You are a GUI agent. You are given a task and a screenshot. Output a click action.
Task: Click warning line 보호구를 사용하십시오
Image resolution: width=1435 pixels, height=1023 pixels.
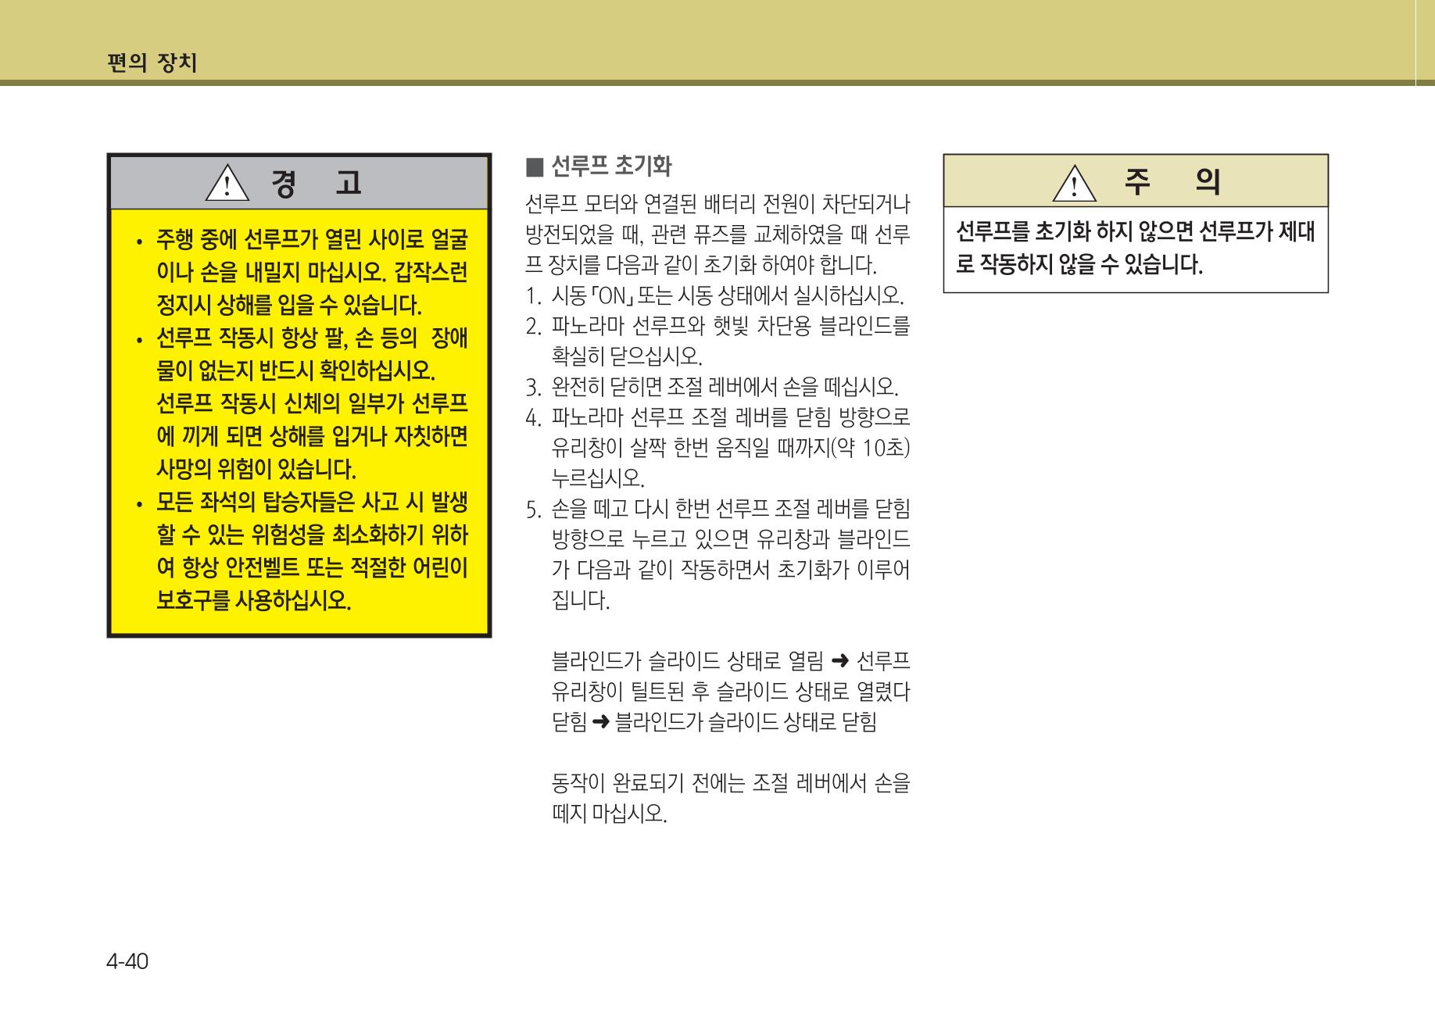(254, 600)
